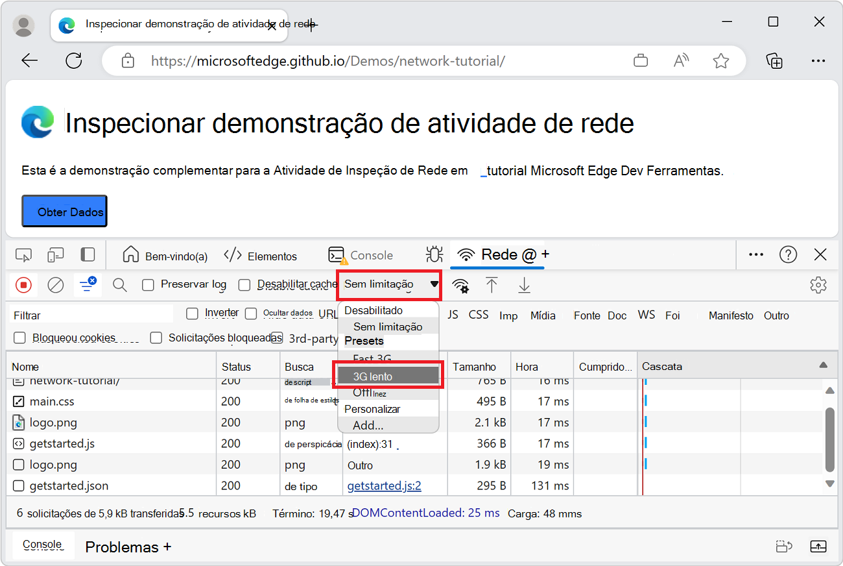This screenshot has width=843, height=566.
Task: Open DevTools help question mark icon
Action: [x=789, y=254]
